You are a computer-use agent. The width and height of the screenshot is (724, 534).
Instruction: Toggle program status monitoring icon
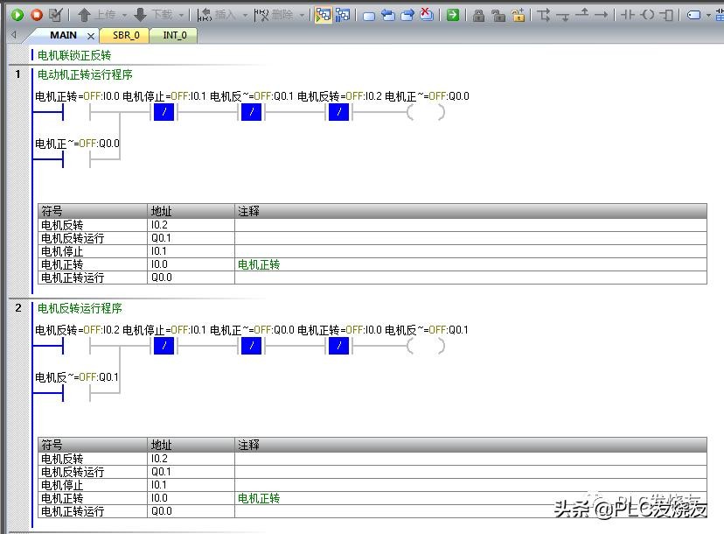[x=323, y=15]
